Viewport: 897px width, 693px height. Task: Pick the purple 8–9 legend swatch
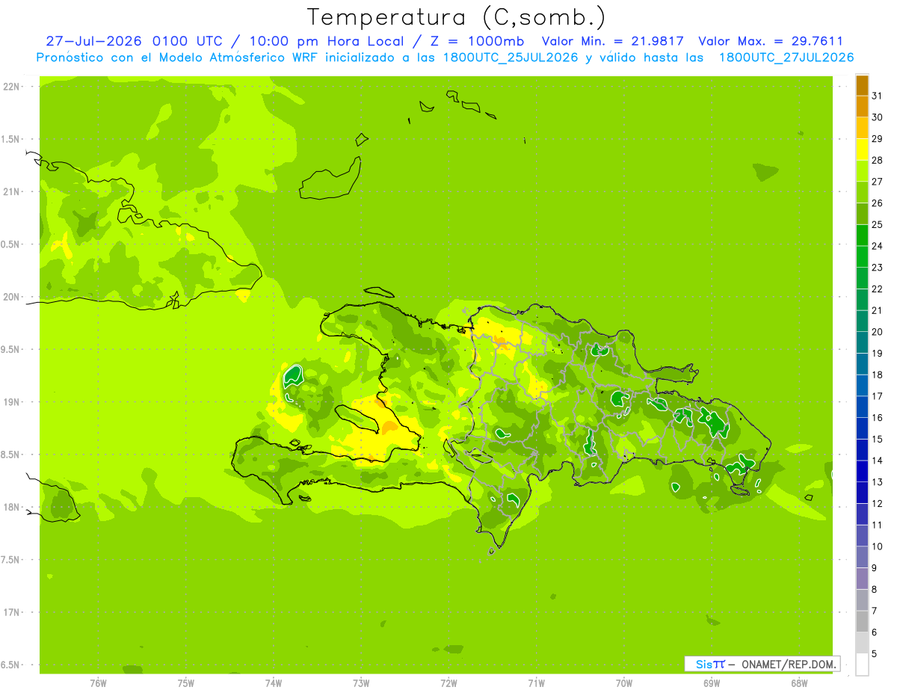(x=862, y=579)
